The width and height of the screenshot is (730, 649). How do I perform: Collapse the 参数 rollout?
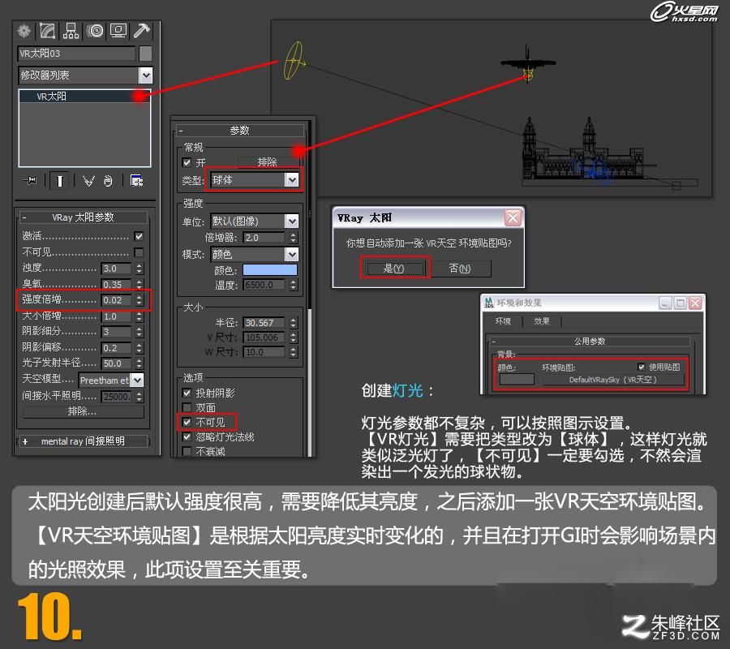tap(240, 131)
